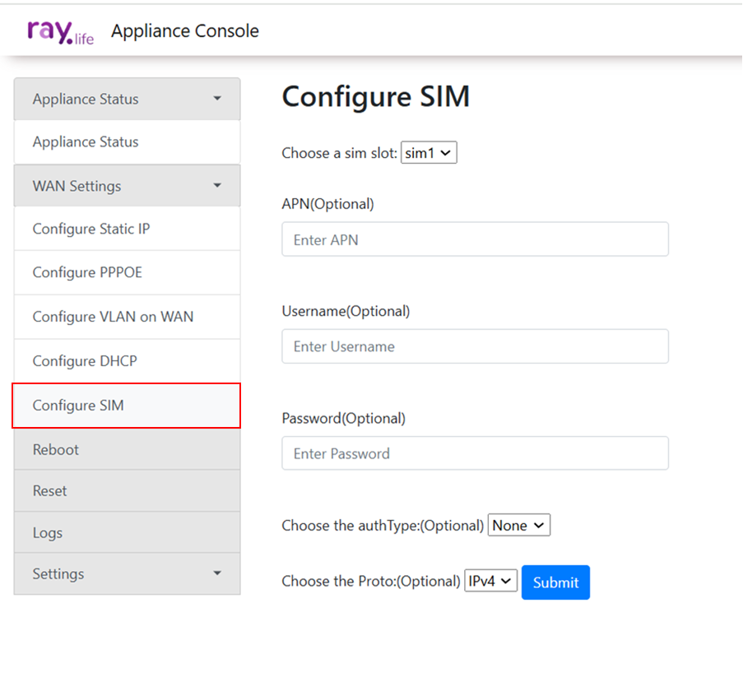Click the ray.life logo
743x682 pixels.
60,31
